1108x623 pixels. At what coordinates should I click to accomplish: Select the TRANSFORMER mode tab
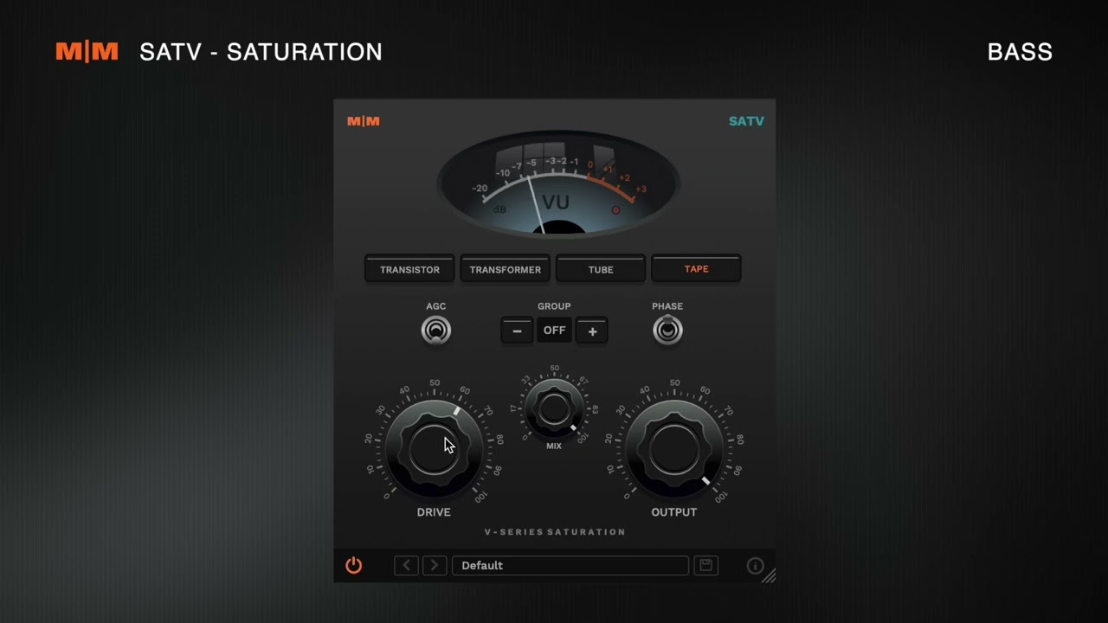(506, 269)
